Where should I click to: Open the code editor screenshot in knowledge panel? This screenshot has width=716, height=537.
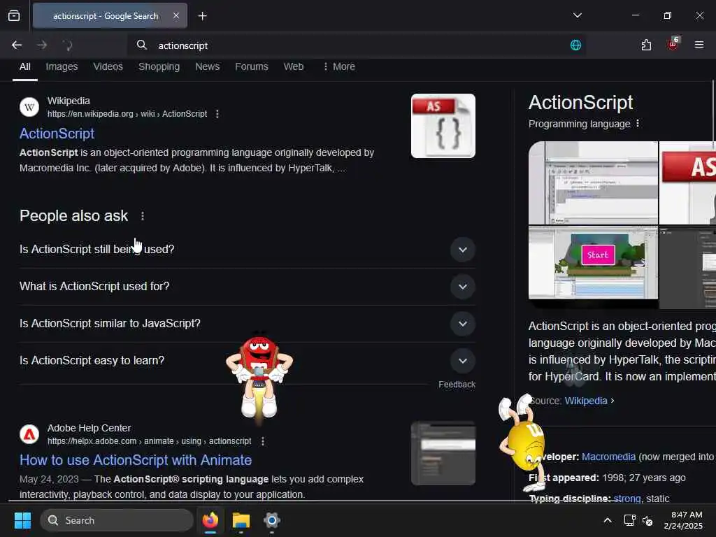coord(593,182)
